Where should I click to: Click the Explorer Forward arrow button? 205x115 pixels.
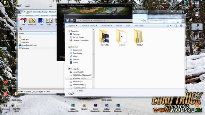click(72, 20)
